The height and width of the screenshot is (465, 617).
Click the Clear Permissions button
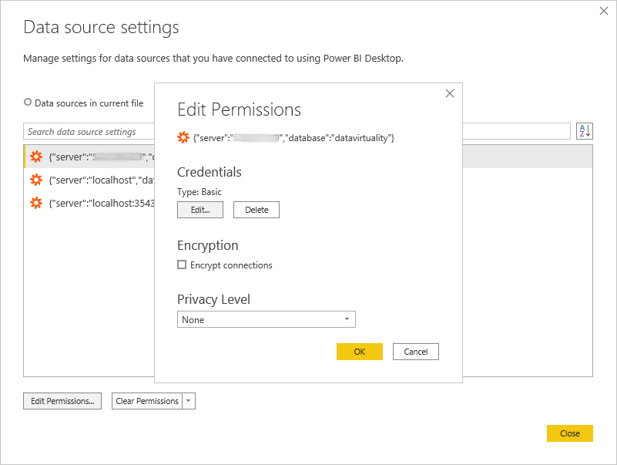coord(147,401)
